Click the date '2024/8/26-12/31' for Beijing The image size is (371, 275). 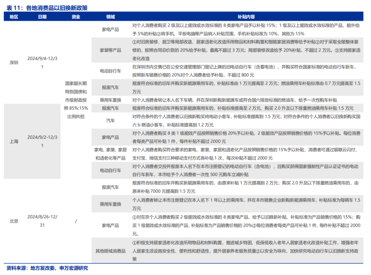pyautogui.click(x=42, y=221)
